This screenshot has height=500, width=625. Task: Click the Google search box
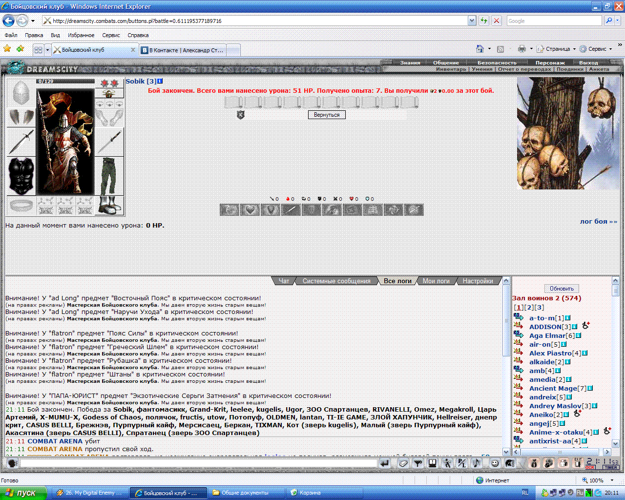click(554, 21)
